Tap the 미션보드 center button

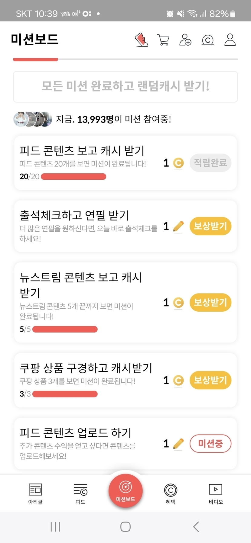pos(125,491)
